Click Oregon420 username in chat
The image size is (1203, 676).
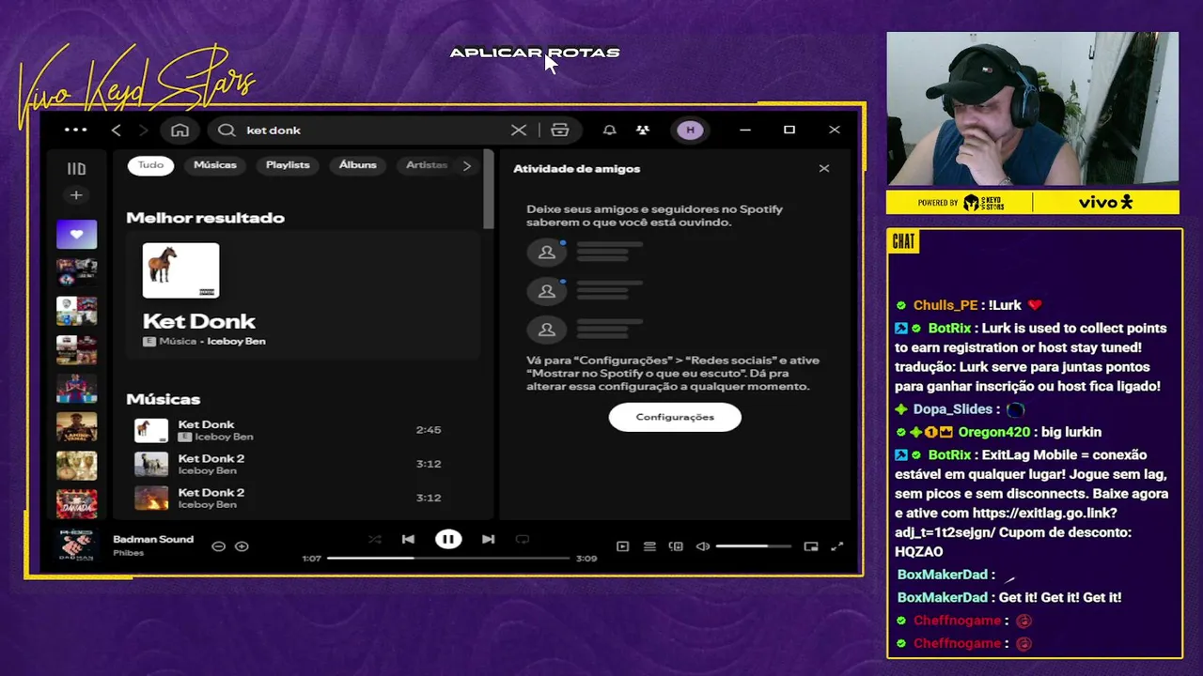coord(994,432)
